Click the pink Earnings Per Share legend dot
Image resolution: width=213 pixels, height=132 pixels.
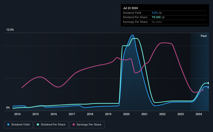click(x=74, y=124)
